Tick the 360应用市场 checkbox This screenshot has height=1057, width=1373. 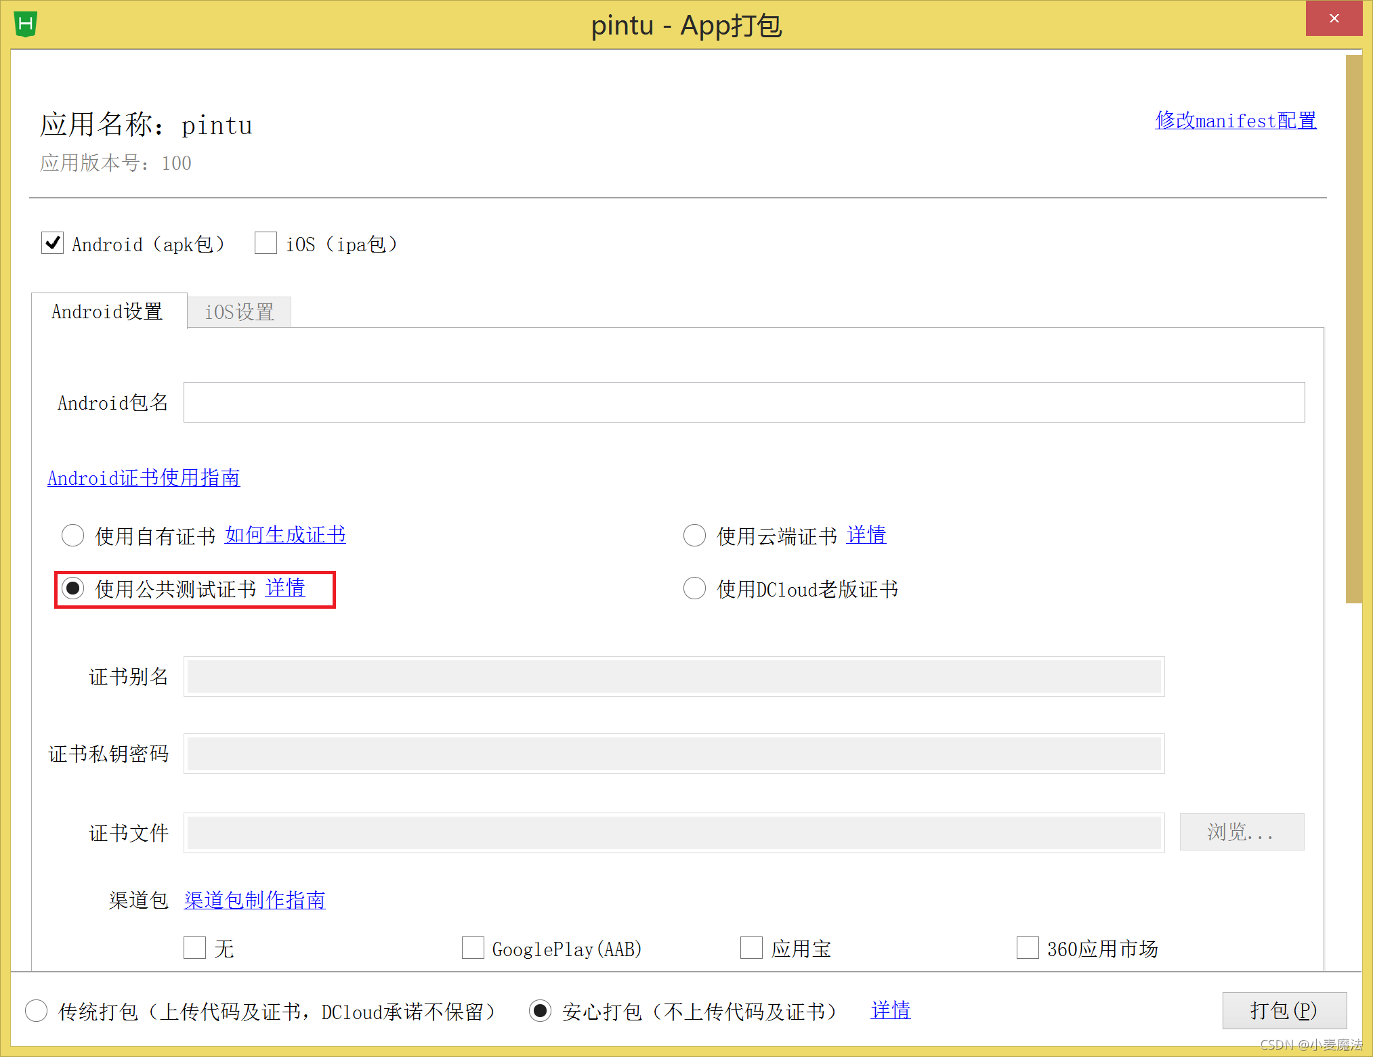[x=1028, y=948]
